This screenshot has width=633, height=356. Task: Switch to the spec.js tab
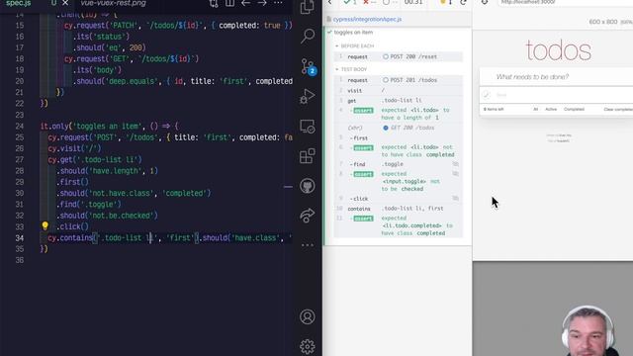tap(19, 3)
